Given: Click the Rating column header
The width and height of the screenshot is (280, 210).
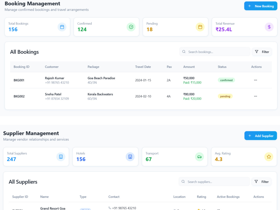Looking at the screenshot, I should click(201, 197).
